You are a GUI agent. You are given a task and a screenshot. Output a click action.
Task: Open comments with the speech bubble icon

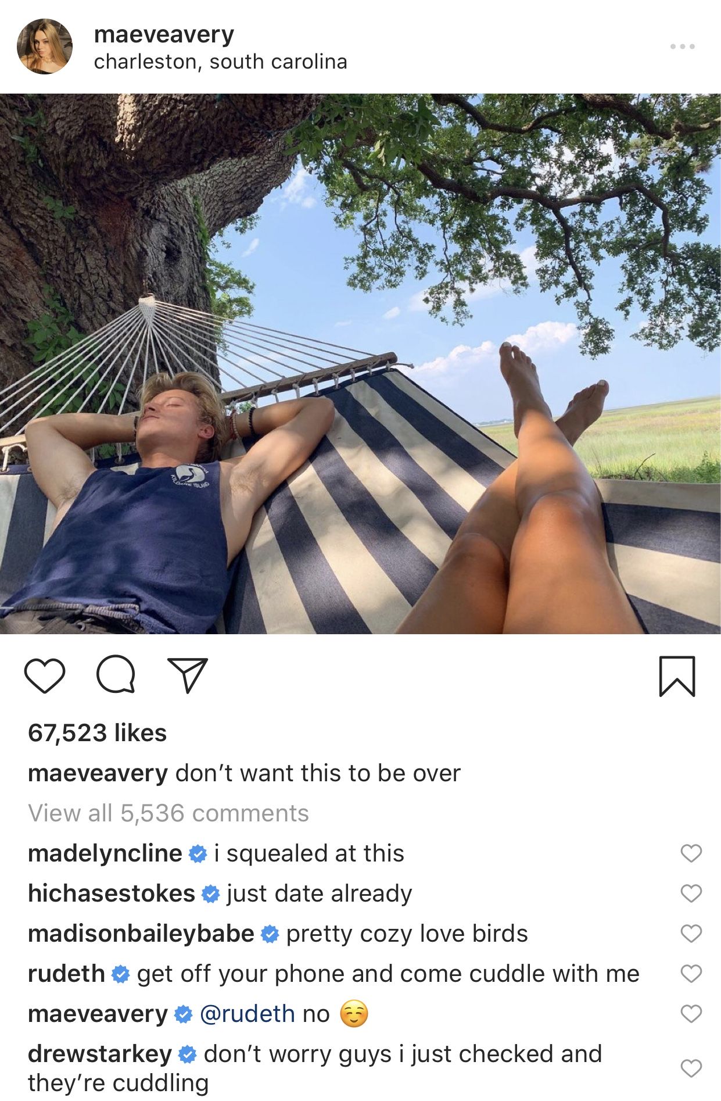[116, 674]
